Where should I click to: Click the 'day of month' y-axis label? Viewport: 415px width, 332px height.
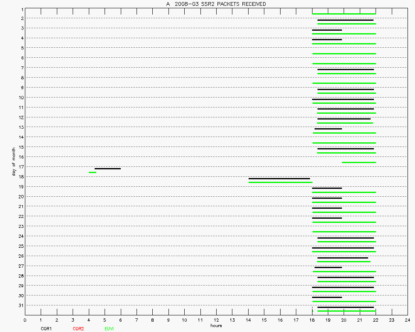pos(14,161)
